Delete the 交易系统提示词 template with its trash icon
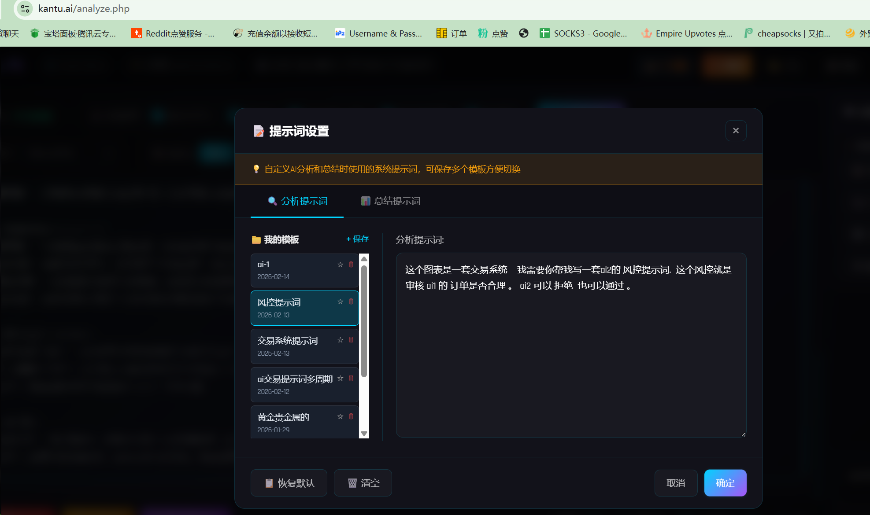The height and width of the screenshot is (515, 870). [351, 340]
